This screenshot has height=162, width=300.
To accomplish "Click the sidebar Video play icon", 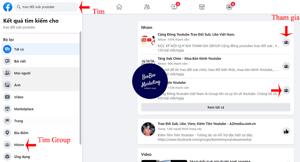I will click(x=7, y=97).
